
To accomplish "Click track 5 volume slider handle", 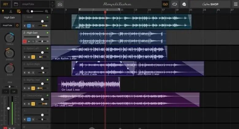I will coord(42,84).
